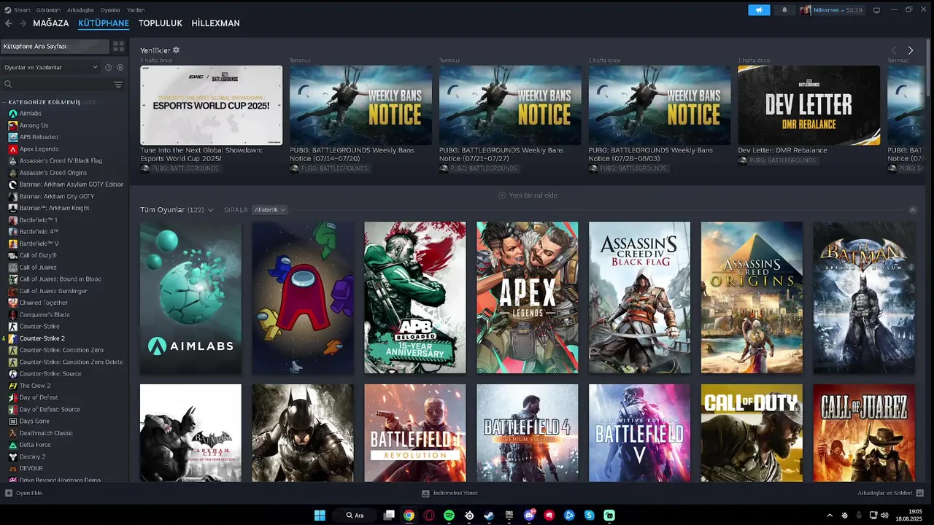
Task: Open Epic Games Launcher from taskbar
Action: (x=509, y=516)
